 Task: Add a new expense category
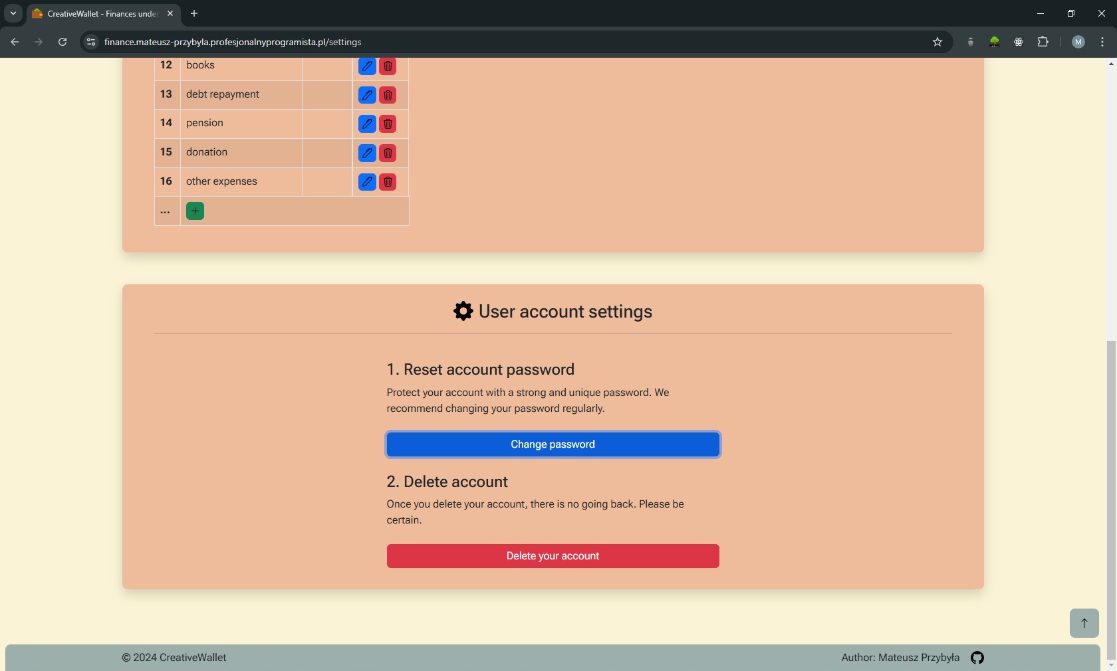tap(195, 211)
